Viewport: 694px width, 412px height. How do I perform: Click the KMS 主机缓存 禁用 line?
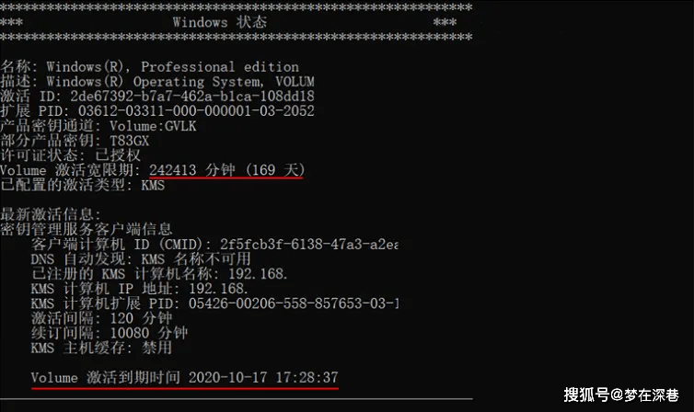[101, 348]
